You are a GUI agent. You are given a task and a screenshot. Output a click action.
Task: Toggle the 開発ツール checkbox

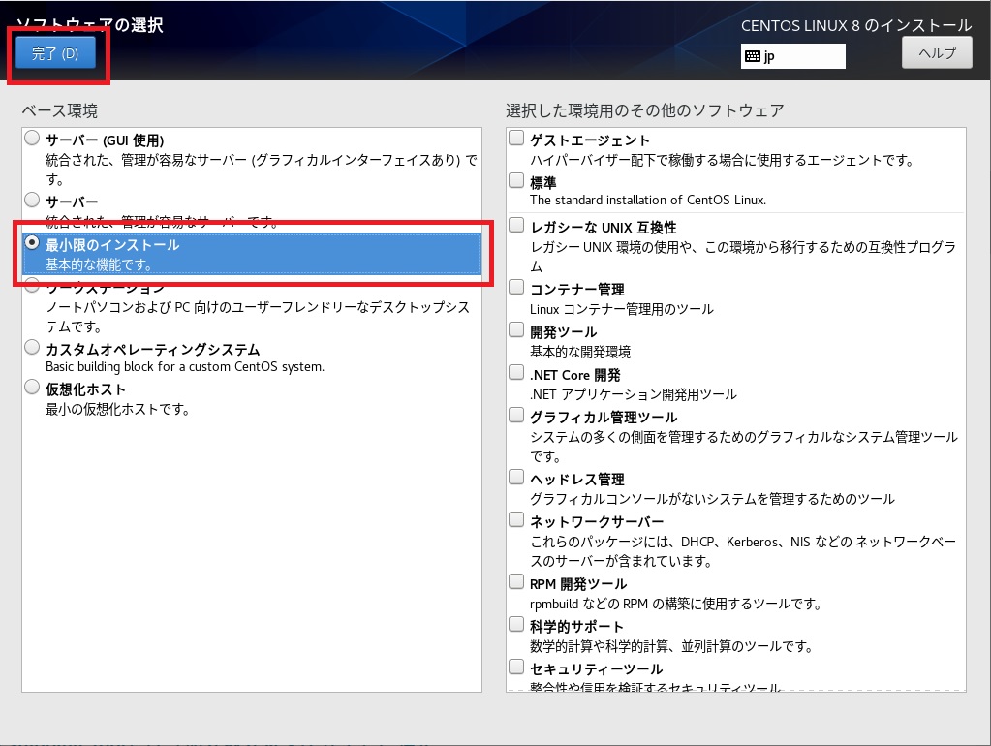coord(516,330)
